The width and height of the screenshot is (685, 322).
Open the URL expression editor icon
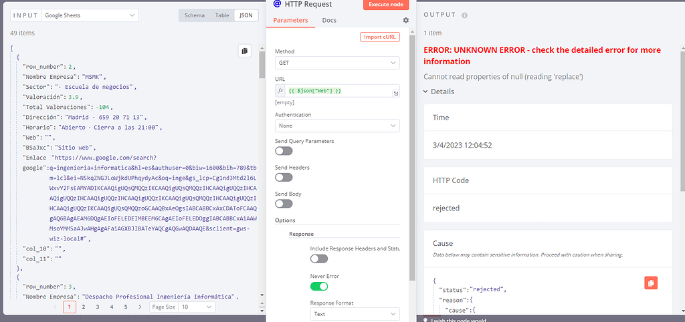[396, 94]
